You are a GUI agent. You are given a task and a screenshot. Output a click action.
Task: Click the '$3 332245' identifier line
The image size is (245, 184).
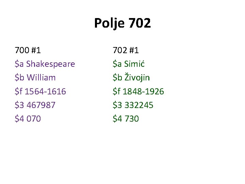133,105
